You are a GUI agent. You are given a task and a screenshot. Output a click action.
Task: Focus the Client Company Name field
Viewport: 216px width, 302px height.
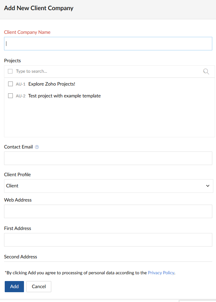(108, 44)
